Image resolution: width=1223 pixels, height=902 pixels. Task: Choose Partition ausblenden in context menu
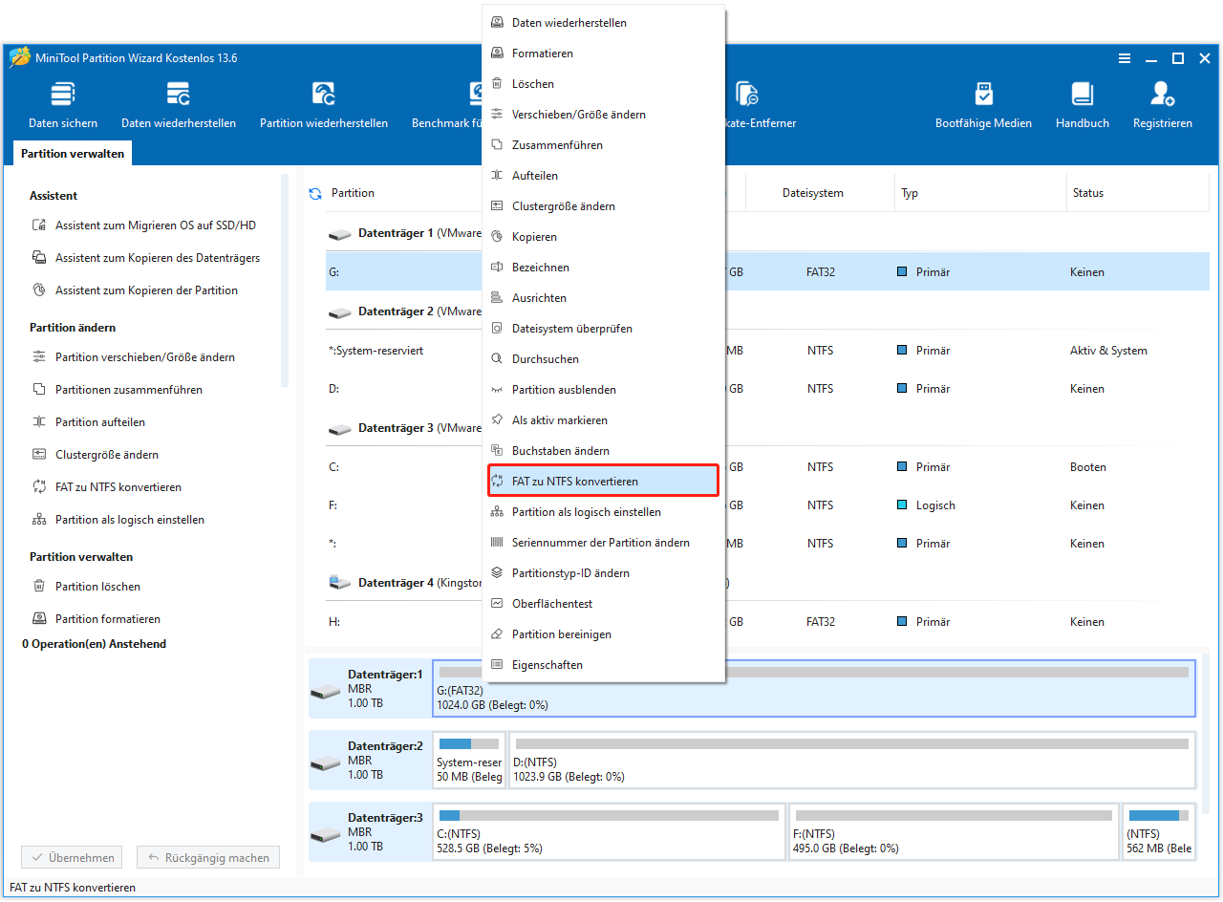[603, 390]
